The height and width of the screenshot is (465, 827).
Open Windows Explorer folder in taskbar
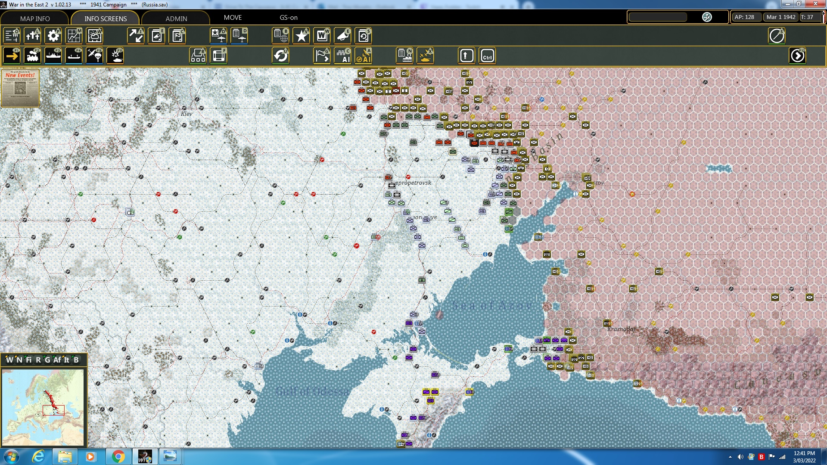[65, 456]
